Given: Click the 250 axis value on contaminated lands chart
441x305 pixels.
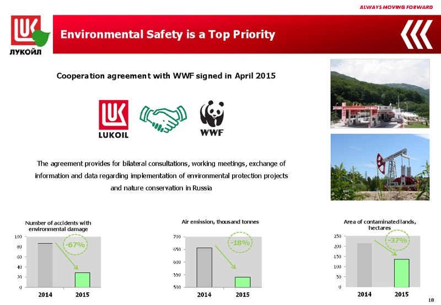Looking at the screenshot, I should pos(337,237).
